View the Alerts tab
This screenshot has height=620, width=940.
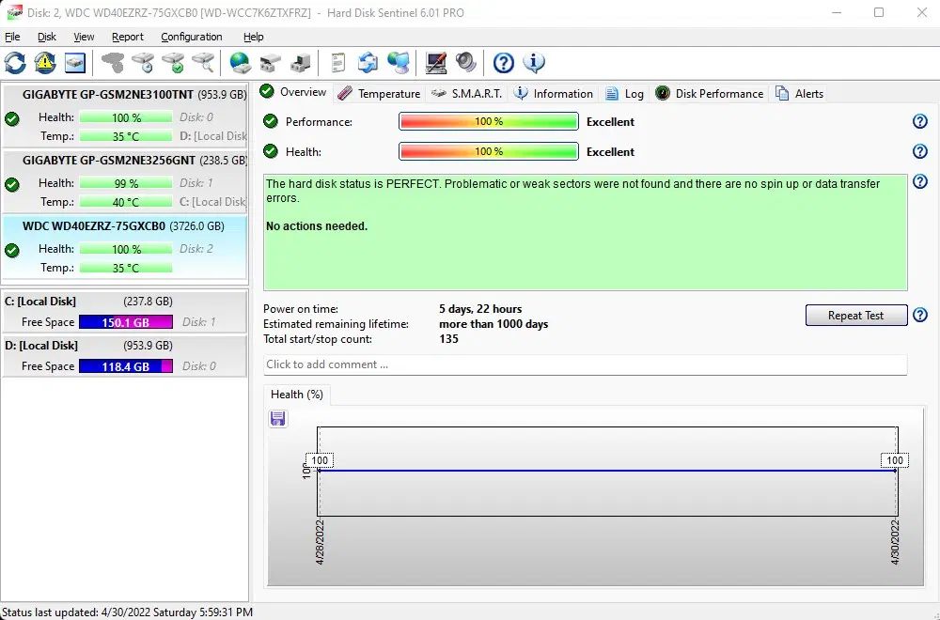[x=800, y=93]
